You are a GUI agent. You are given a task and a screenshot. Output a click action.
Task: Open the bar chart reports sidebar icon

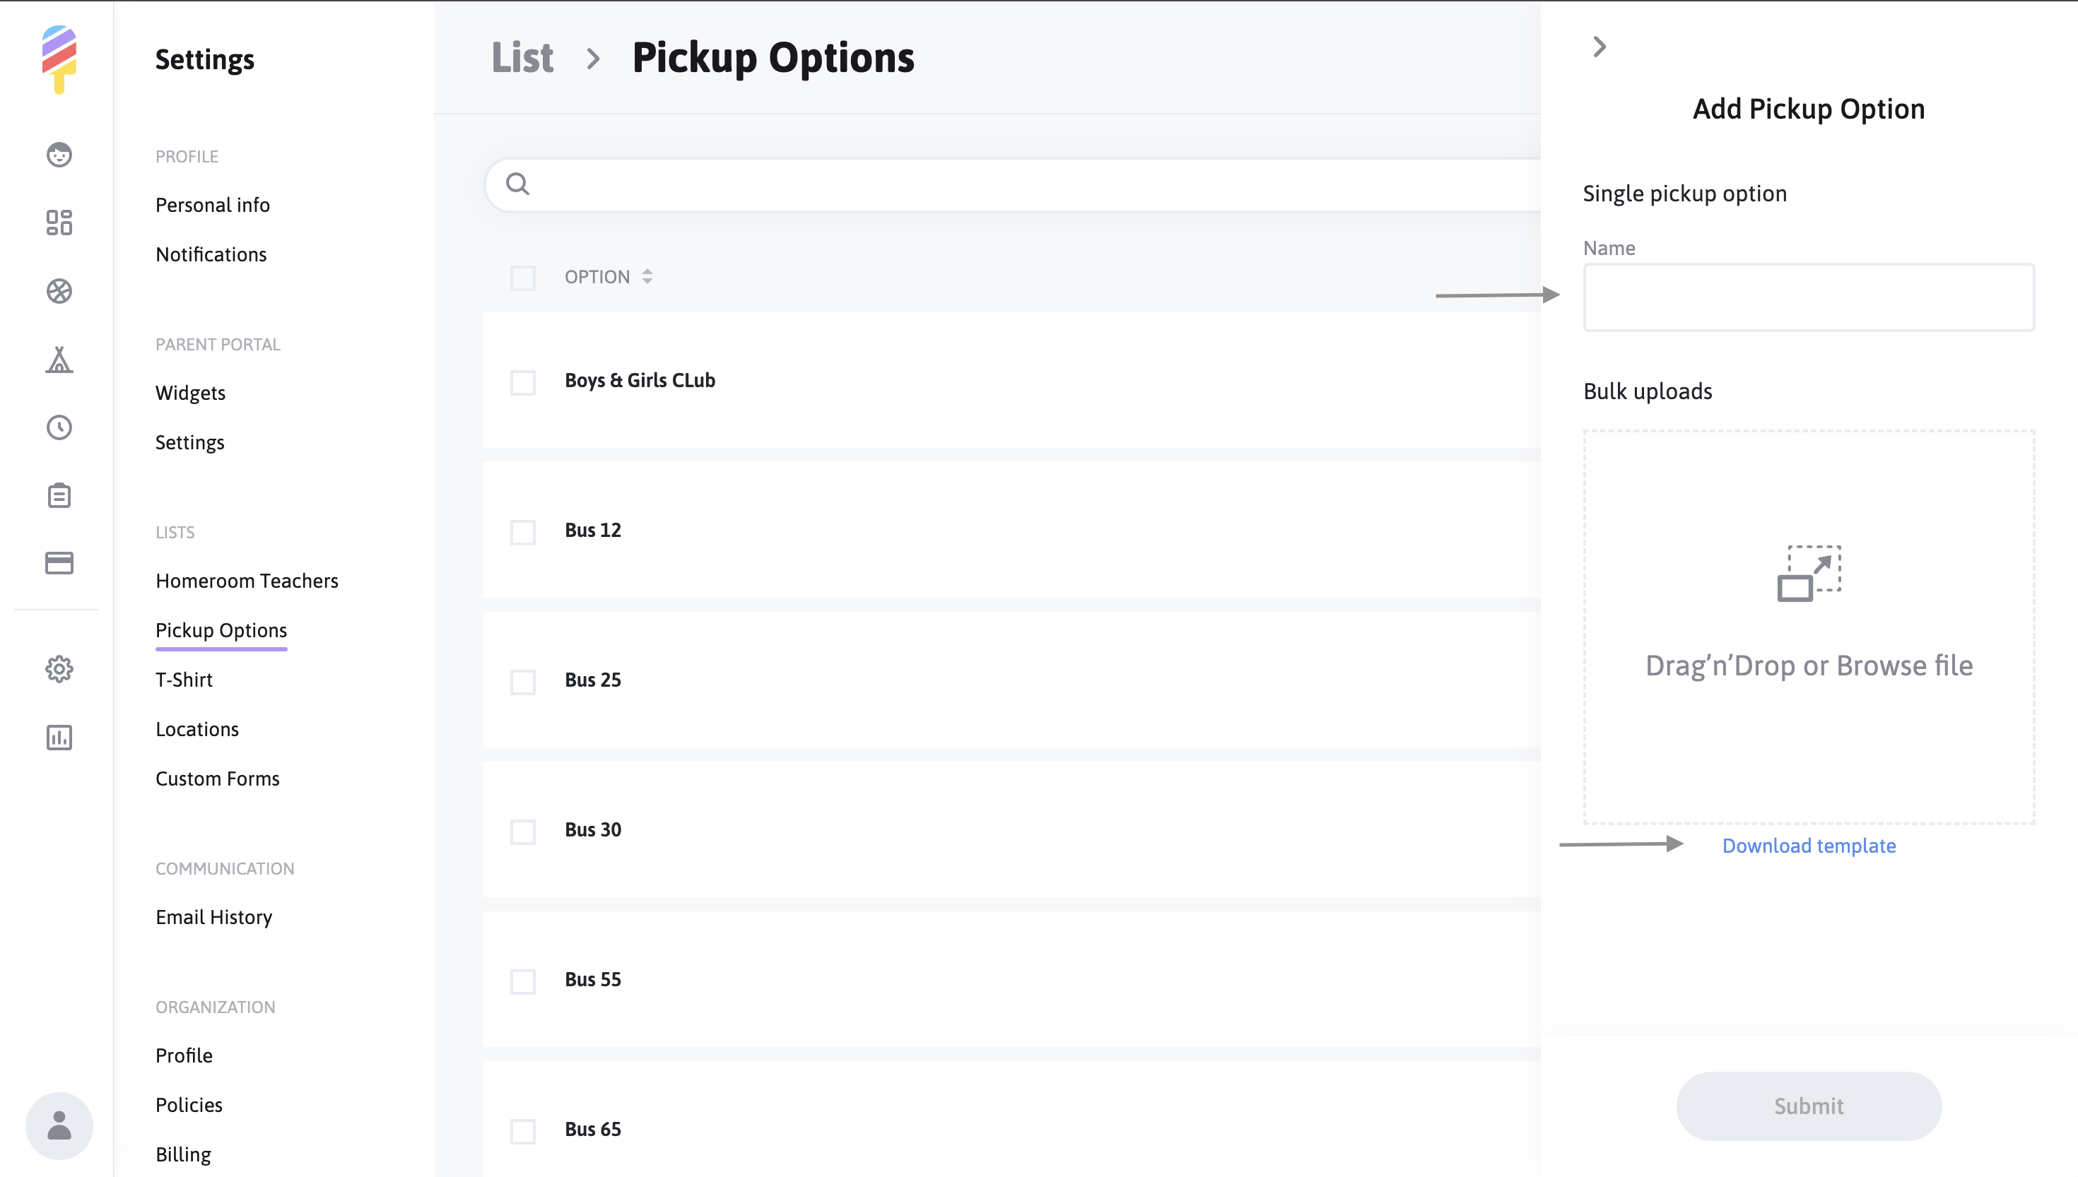pyautogui.click(x=59, y=738)
